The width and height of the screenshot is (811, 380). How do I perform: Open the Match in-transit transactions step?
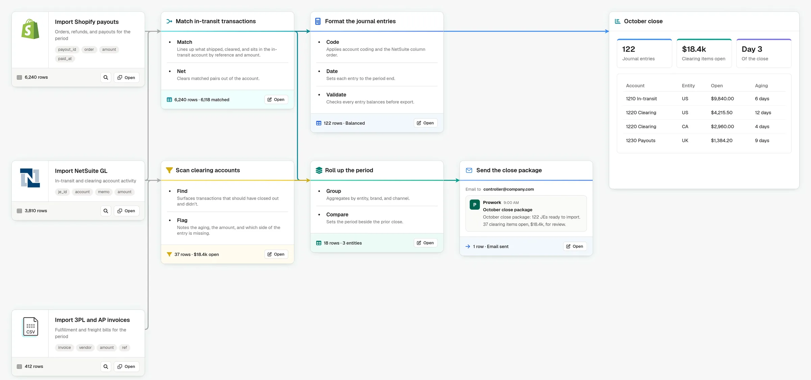coord(276,99)
